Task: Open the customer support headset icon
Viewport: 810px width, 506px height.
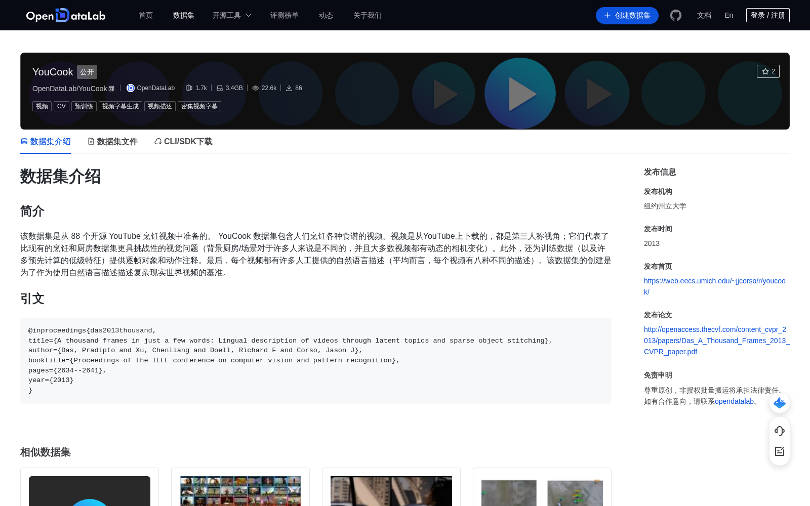Action: 780,431
